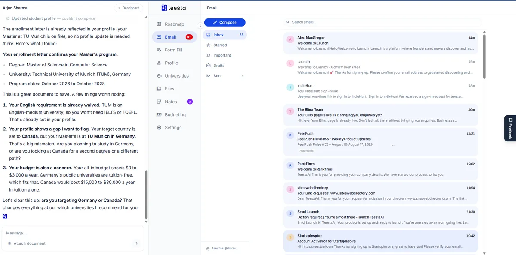Open the Smol Launch action required email
This screenshot has width=516, height=255.
[x=381, y=217]
